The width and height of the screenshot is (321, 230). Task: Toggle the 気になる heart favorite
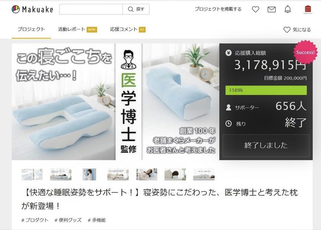(297, 30)
